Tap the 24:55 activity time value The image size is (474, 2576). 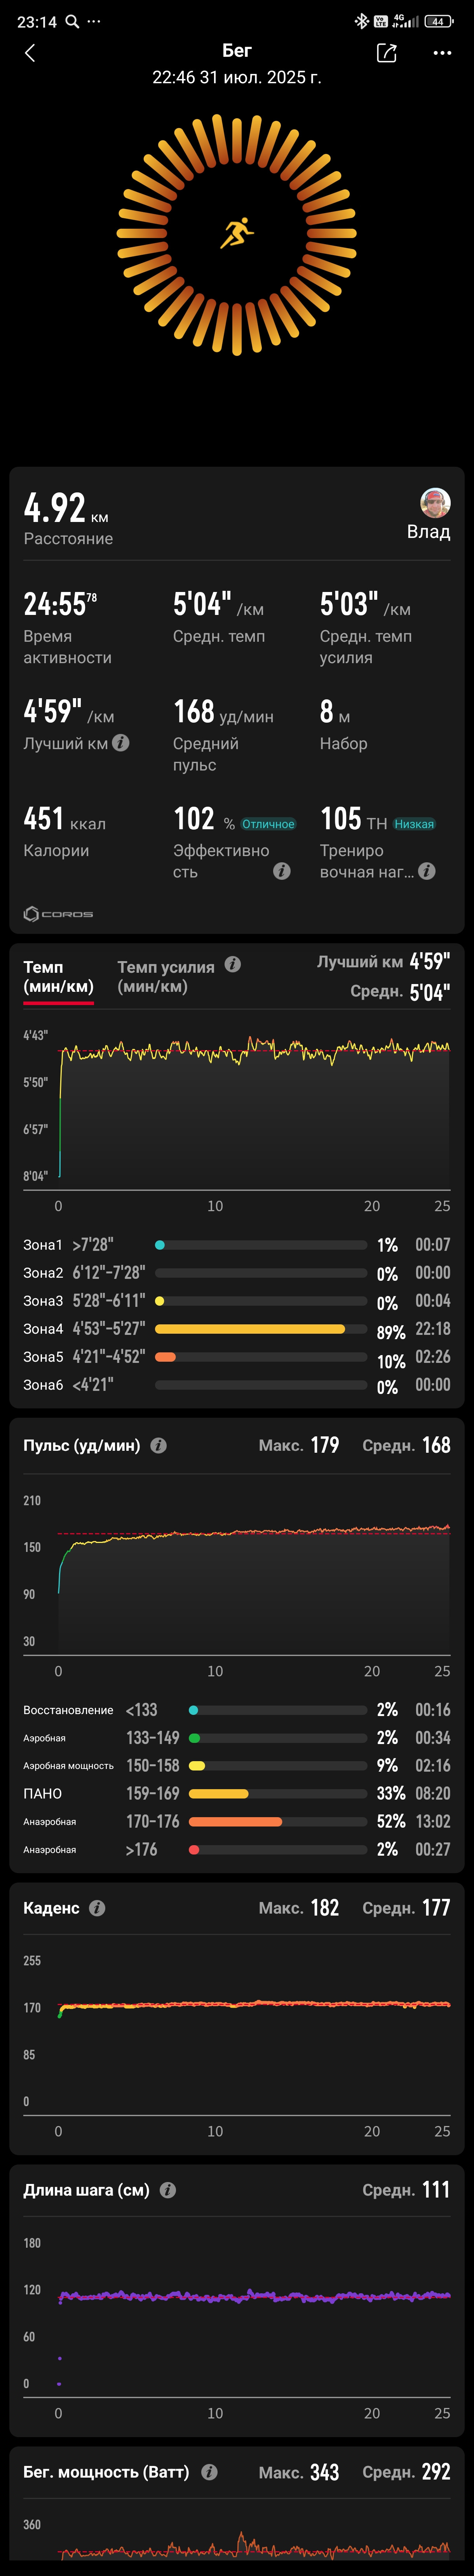pyautogui.click(x=60, y=604)
